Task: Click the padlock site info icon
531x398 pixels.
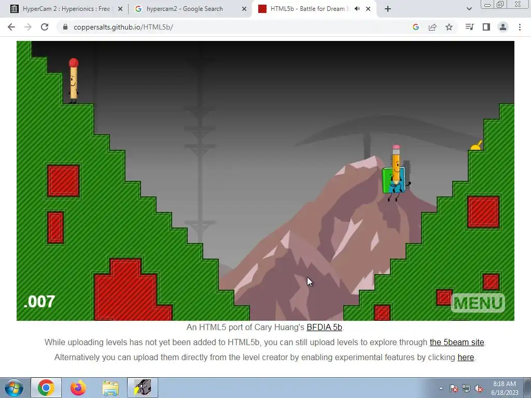Action: pos(65,27)
